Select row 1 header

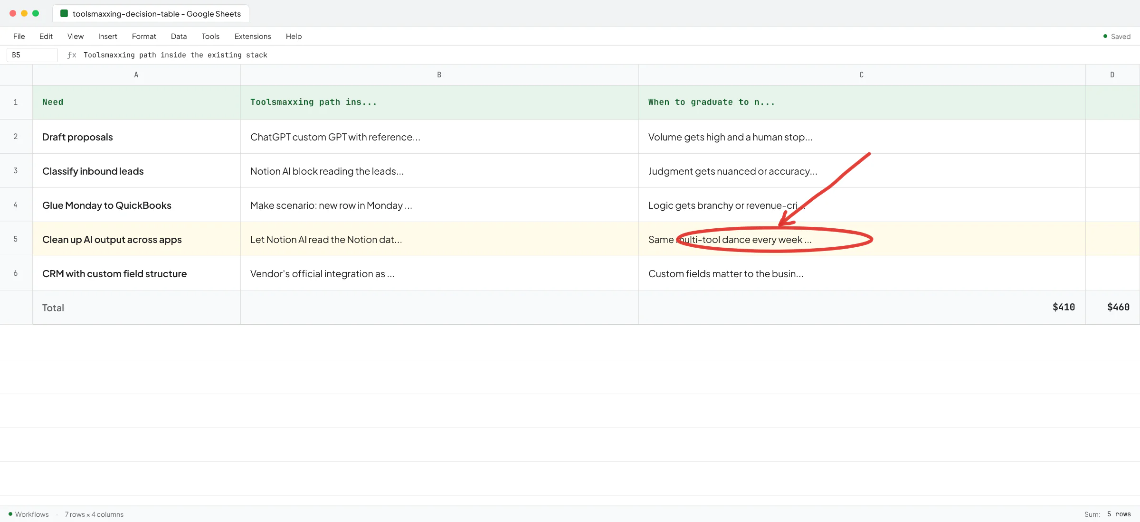click(16, 103)
